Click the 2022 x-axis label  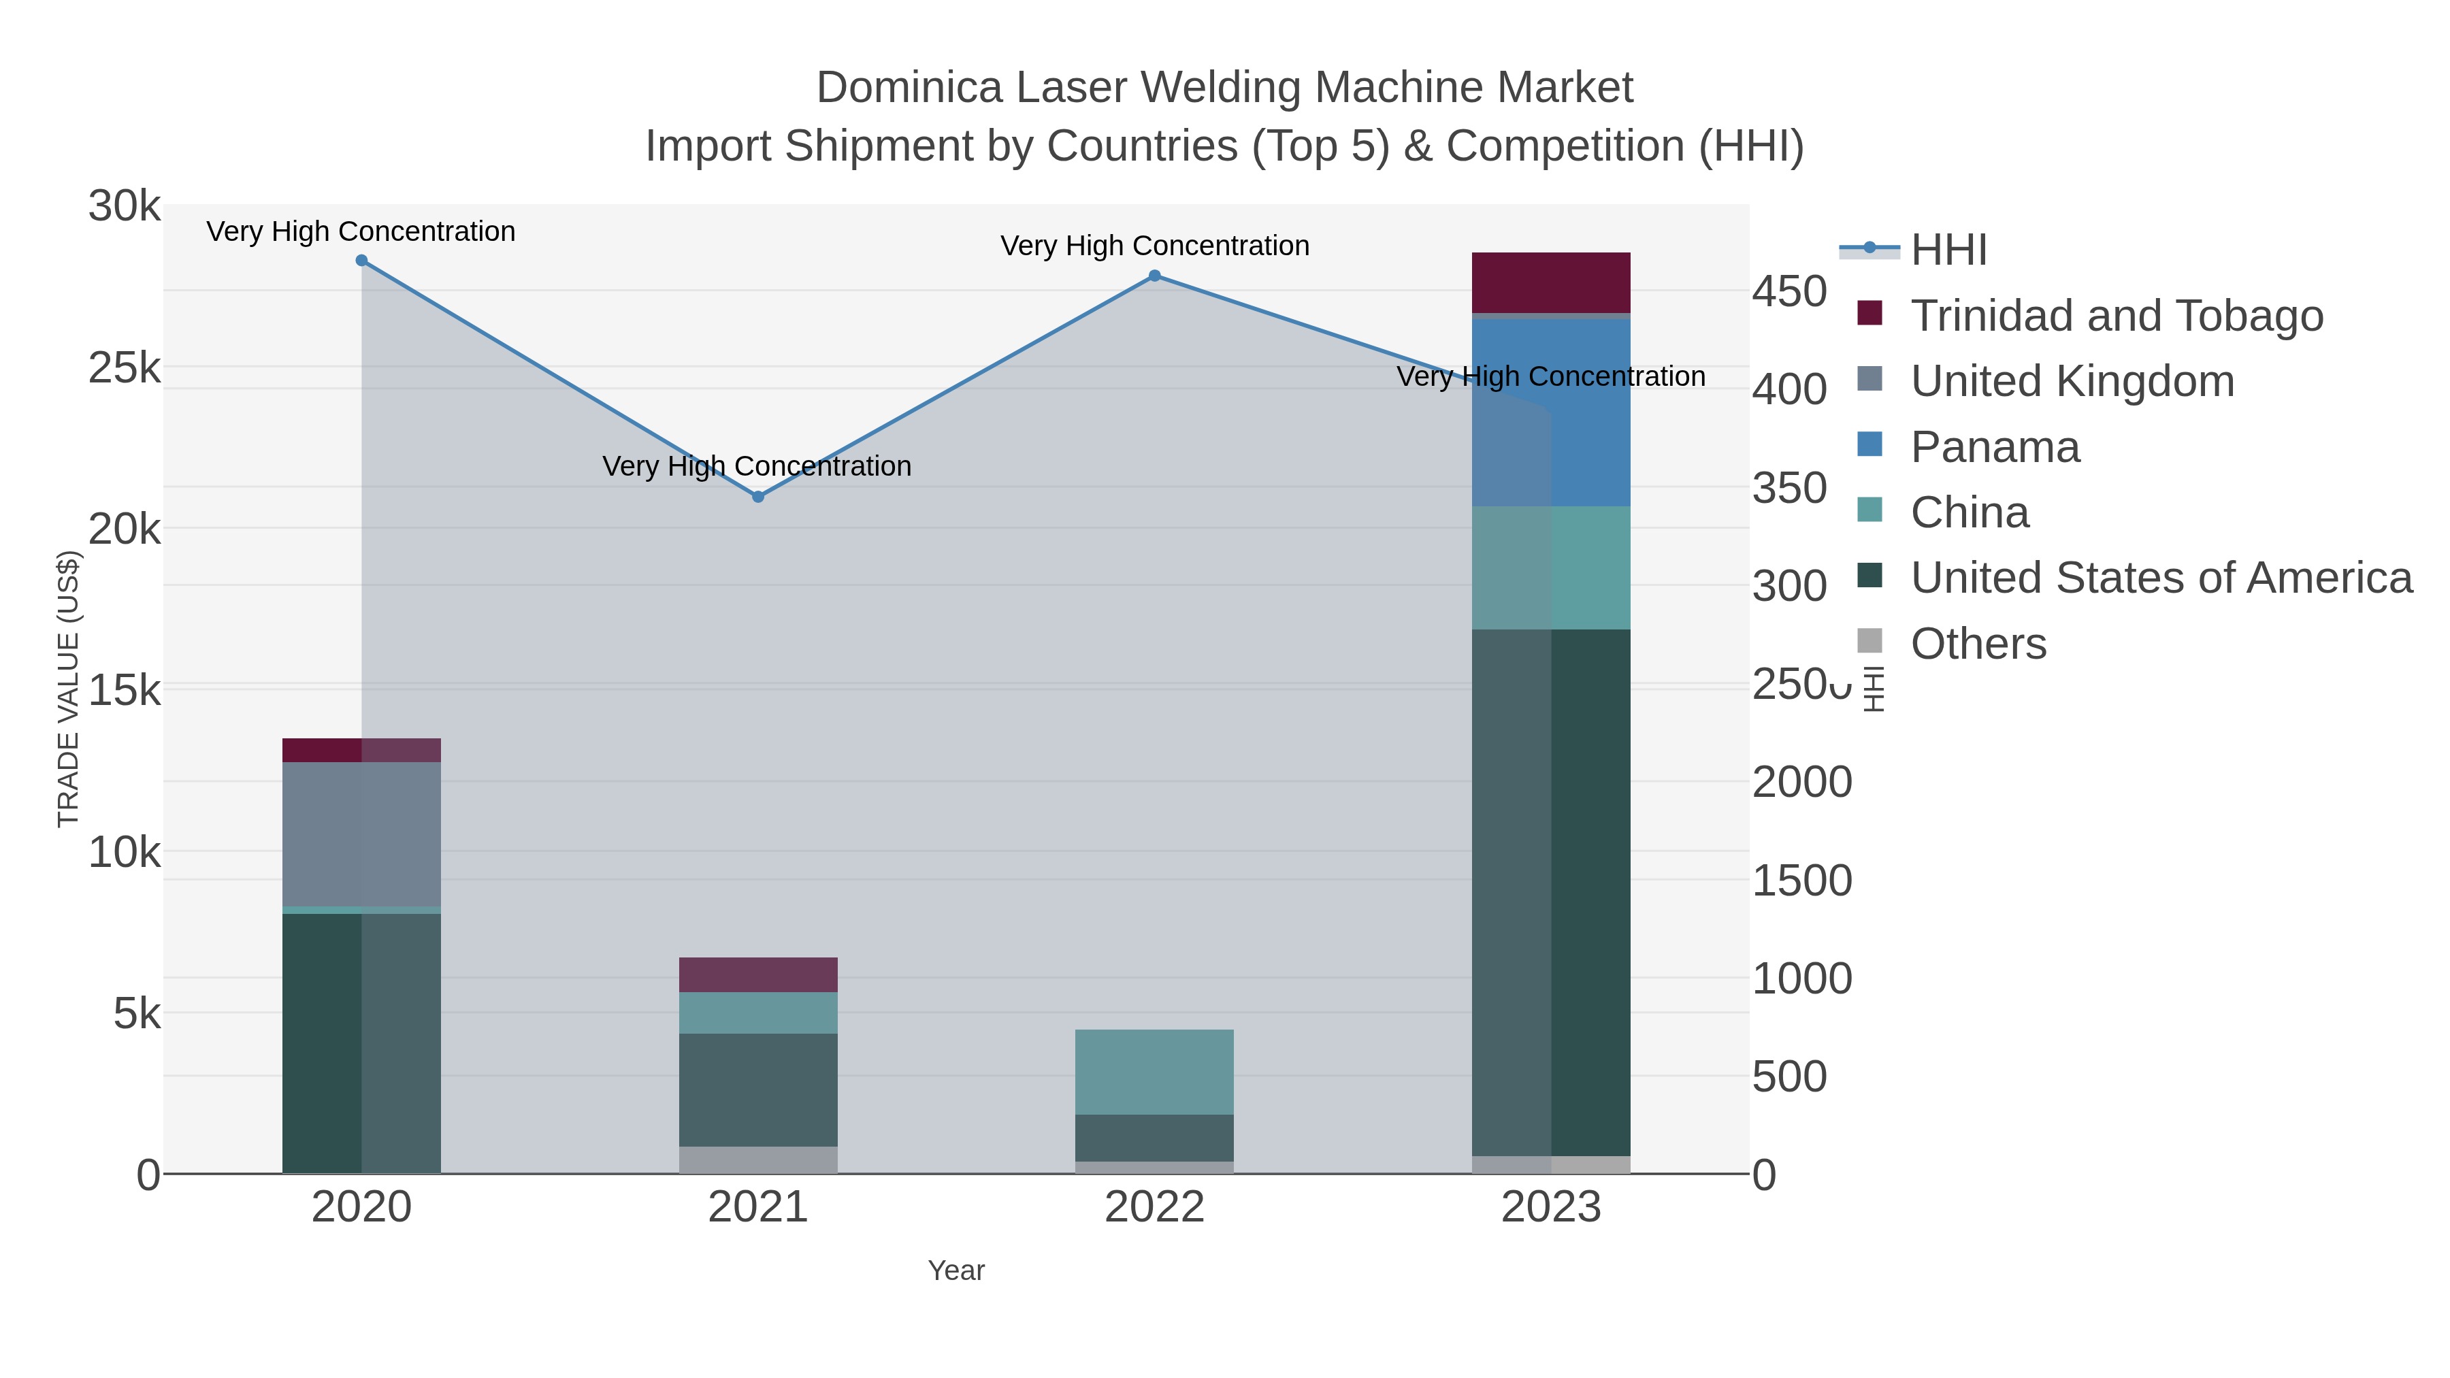[1155, 1208]
